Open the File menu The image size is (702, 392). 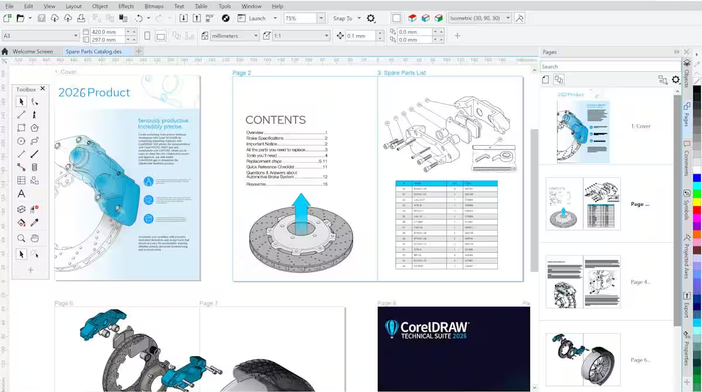click(8, 6)
